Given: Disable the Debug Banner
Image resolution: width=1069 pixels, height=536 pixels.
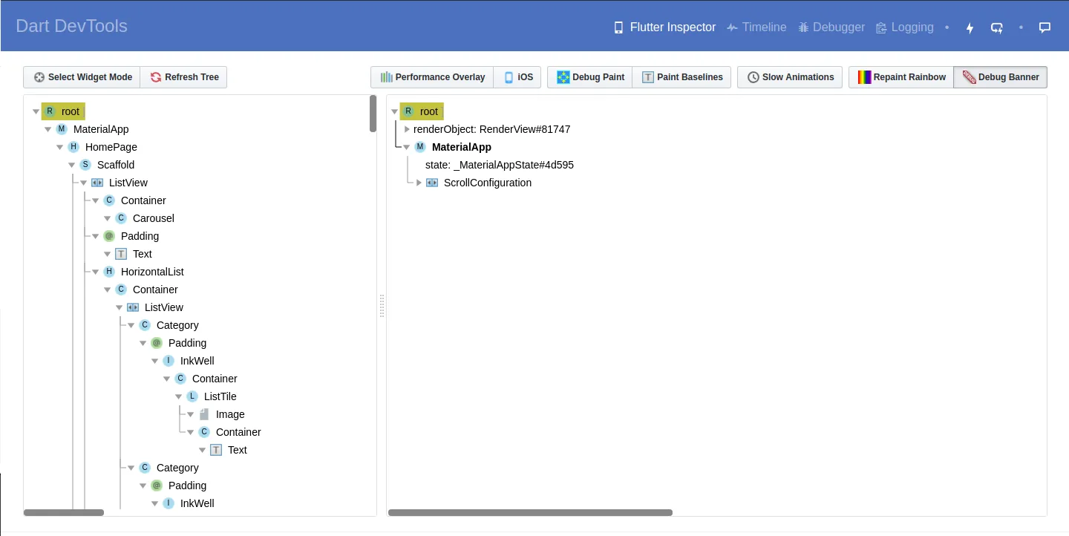Looking at the screenshot, I should pyautogui.click(x=1000, y=76).
